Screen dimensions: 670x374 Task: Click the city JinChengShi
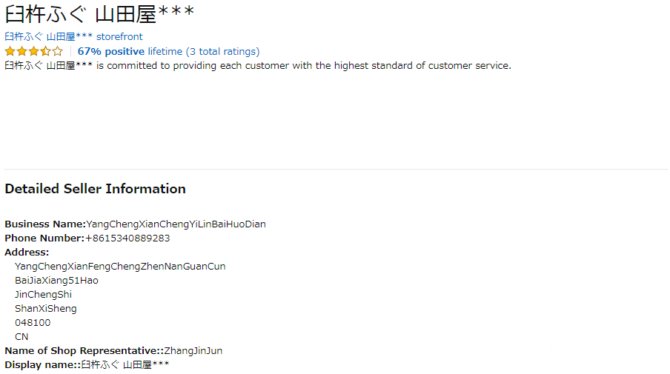point(43,294)
